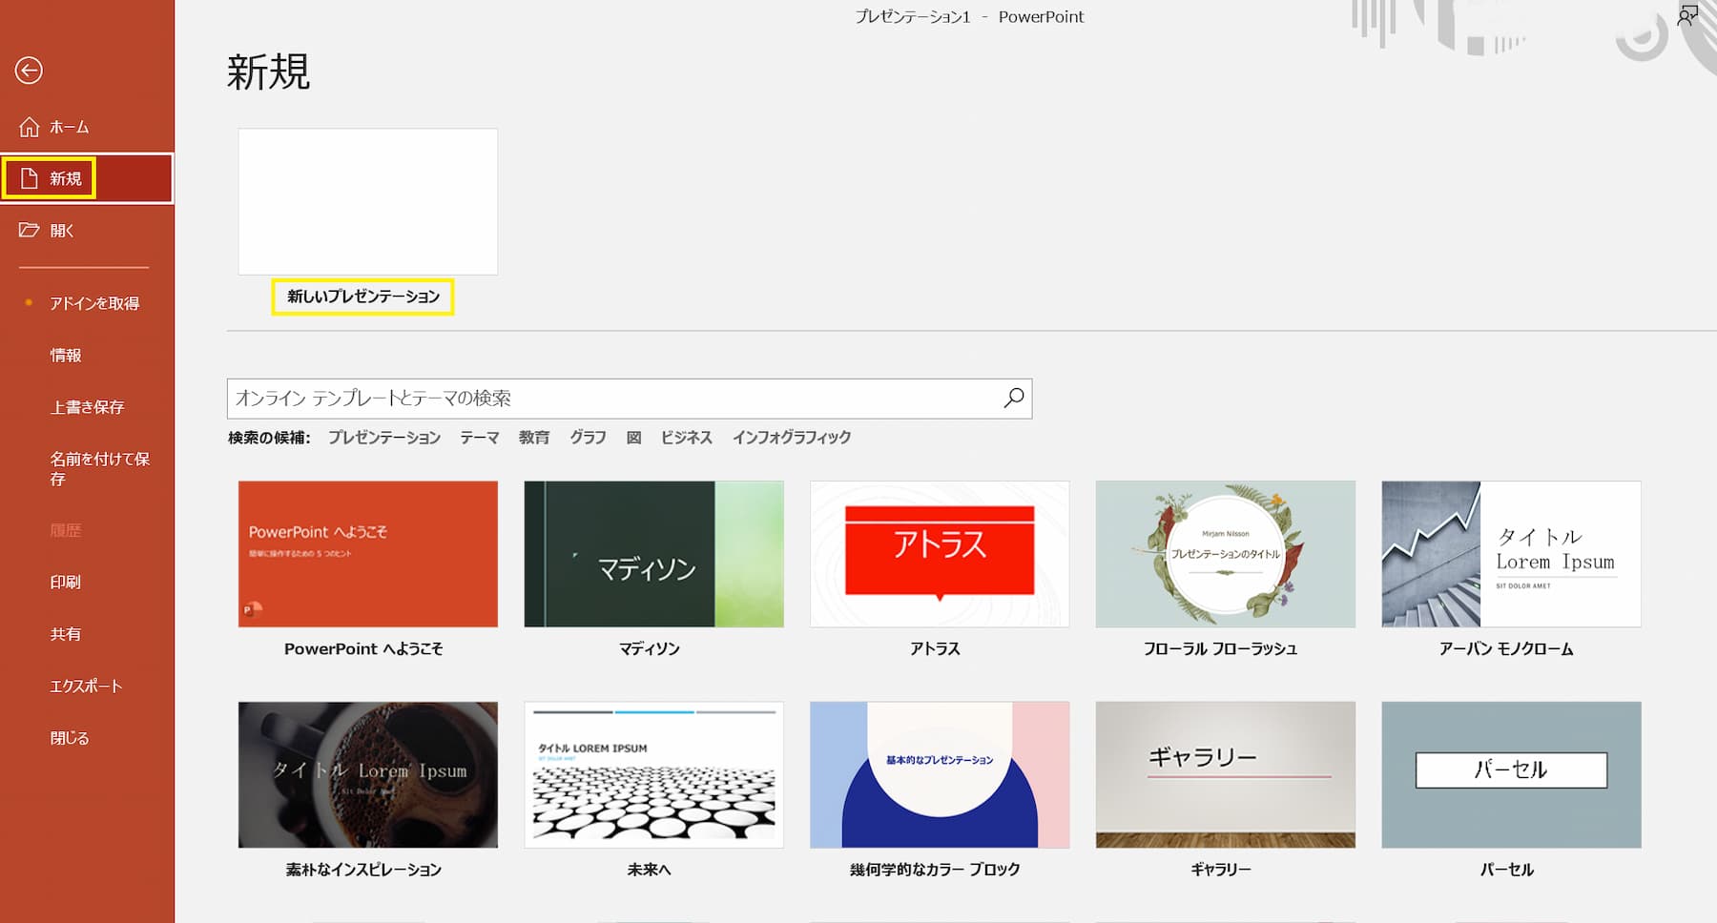Click the 未来へ caption text
The image size is (1717, 923).
click(x=650, y=870)
